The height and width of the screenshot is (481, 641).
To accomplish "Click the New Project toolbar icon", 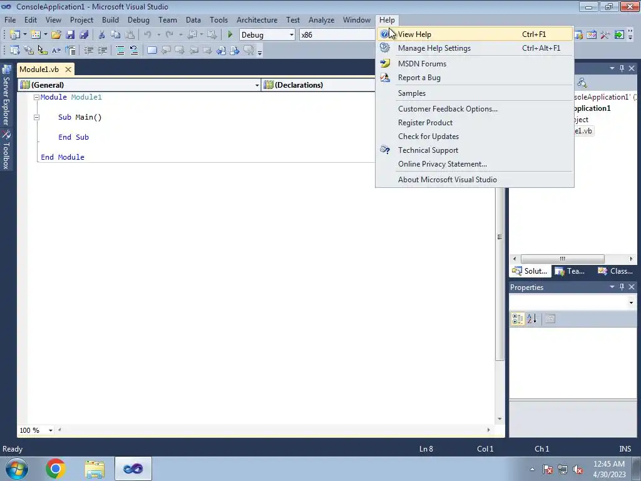I will pos(15,35).
